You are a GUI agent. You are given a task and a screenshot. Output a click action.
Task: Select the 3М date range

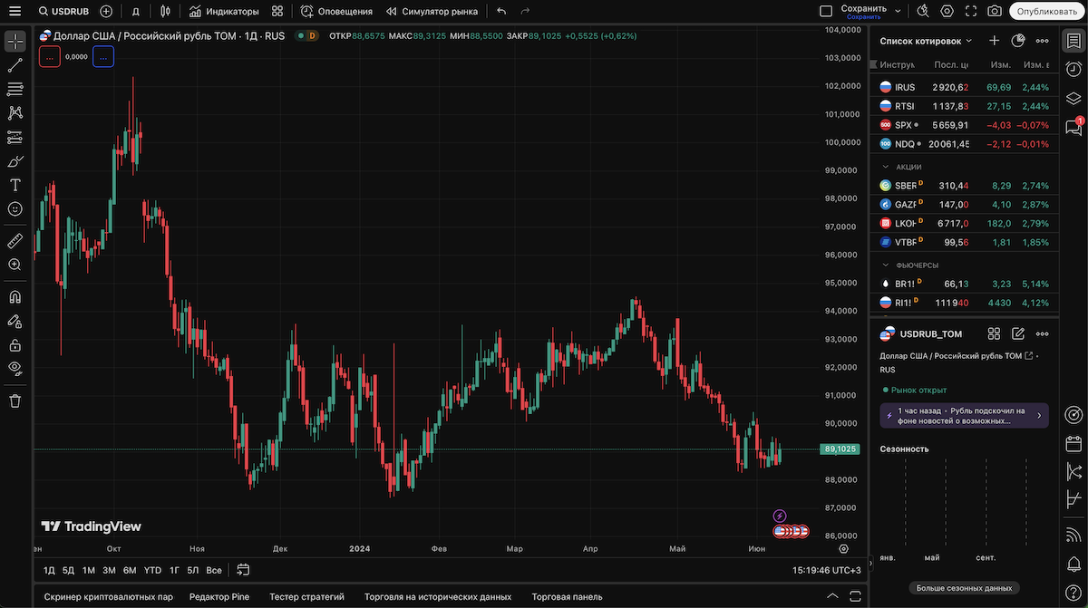pyautogui.click(x=109, y=570)
